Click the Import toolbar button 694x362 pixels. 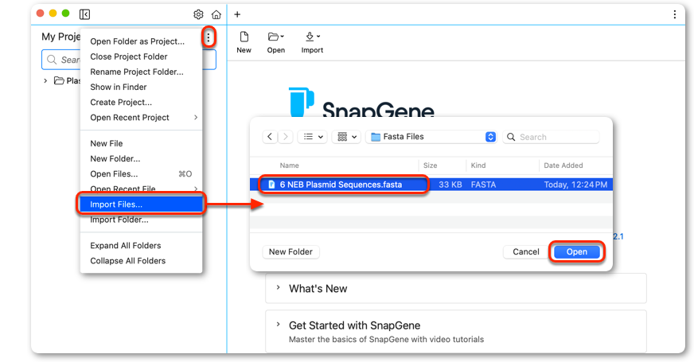[312, 42]
